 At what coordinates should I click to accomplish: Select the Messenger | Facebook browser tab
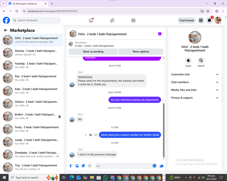click(x=28, y=4)
